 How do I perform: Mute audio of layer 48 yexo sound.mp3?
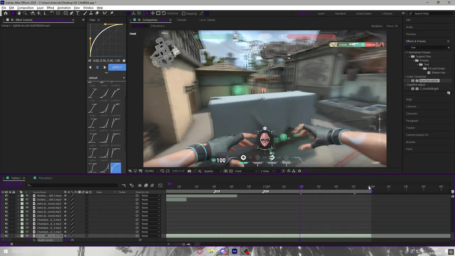pos(6,204)
